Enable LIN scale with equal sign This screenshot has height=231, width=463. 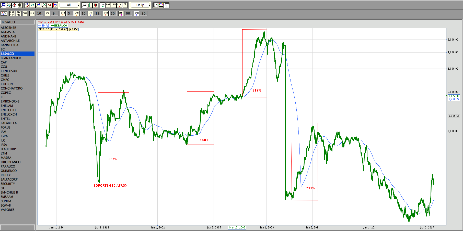tap(114, 5)
